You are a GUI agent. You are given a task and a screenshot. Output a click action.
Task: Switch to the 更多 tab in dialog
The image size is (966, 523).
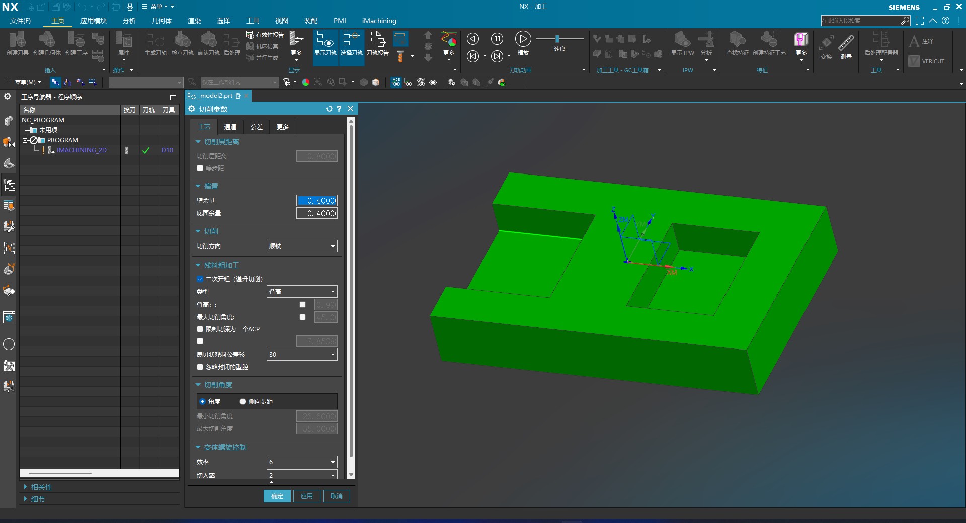coord(283,127)
